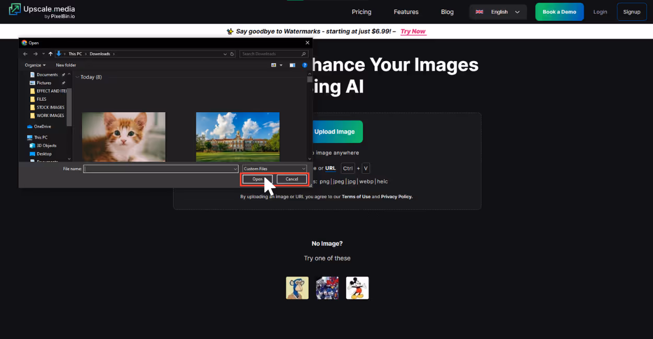Expand the address bar previous locations dropdown
Screen dimensions: 653x339
[x=224, y=54]
